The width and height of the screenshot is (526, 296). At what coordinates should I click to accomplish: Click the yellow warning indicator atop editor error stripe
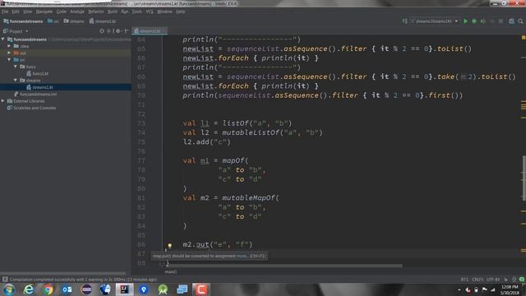coord(524,38)
